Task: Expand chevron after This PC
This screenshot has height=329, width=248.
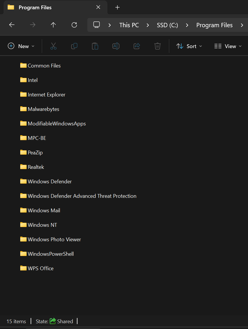Action: pyautogui.click(x=148, y=25)
